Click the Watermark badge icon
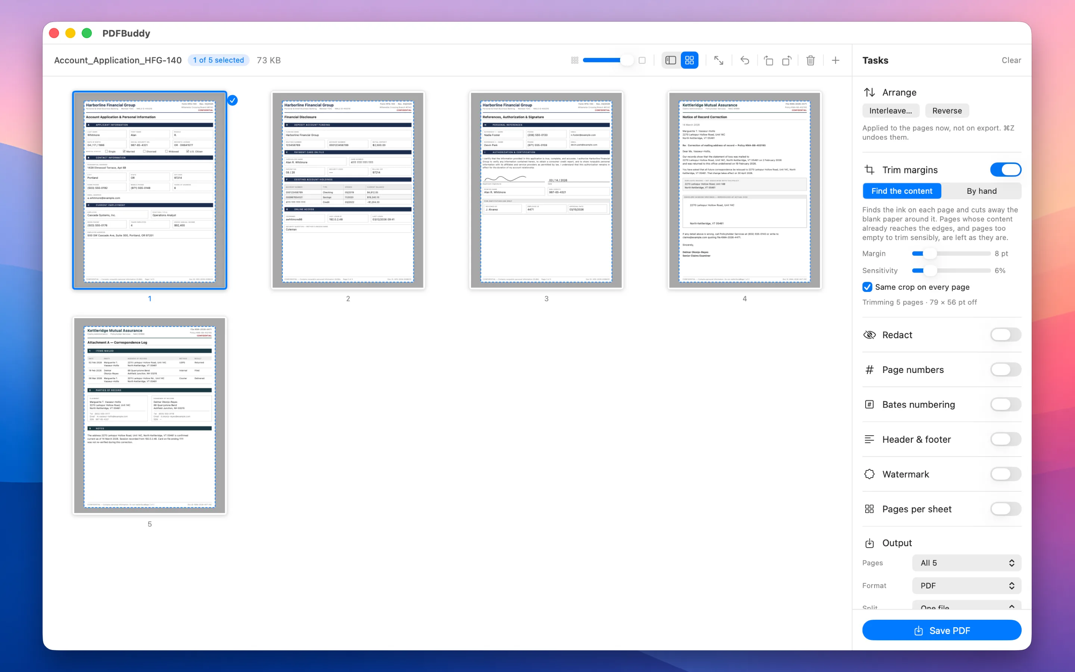The width and height of the screenshot is (1075, 672). click(869, 474)
